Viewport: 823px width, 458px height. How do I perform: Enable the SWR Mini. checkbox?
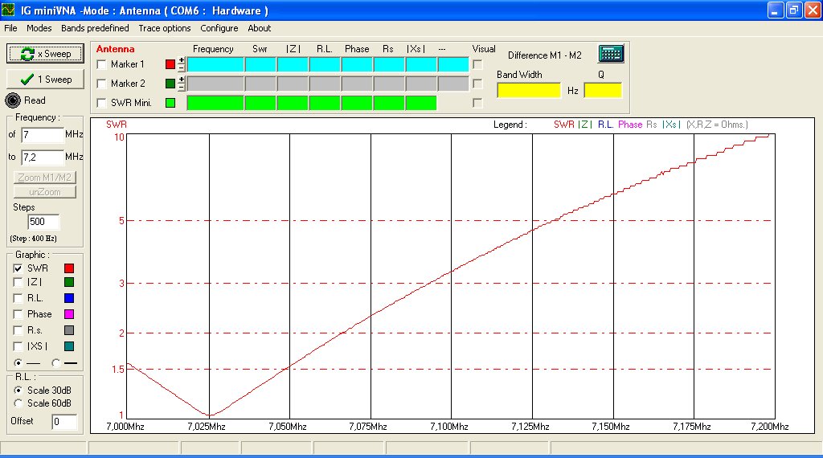click(102, 103)
